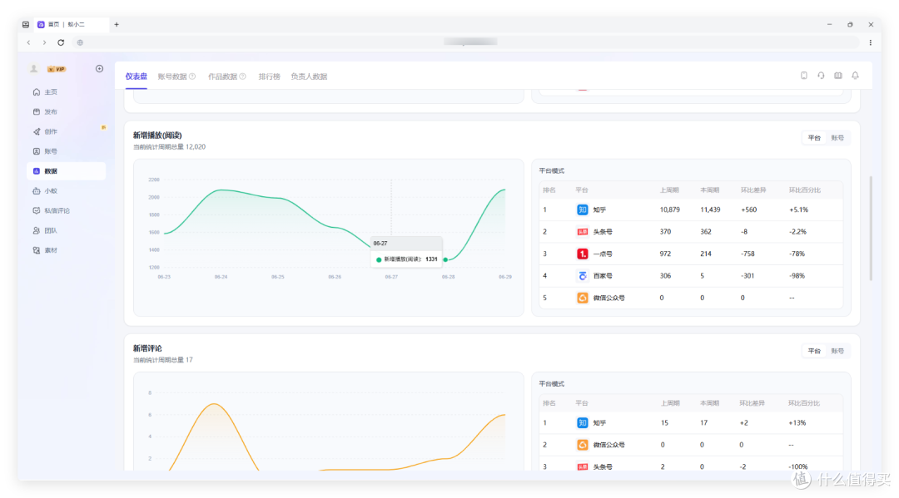Select 账号 toggle in 新增评论 section
The height and width of the screenshot is (498, 899).
point(837,351)
